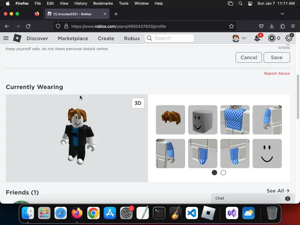
Task: Open the Bookmarks menu
Action: (103, 4)
